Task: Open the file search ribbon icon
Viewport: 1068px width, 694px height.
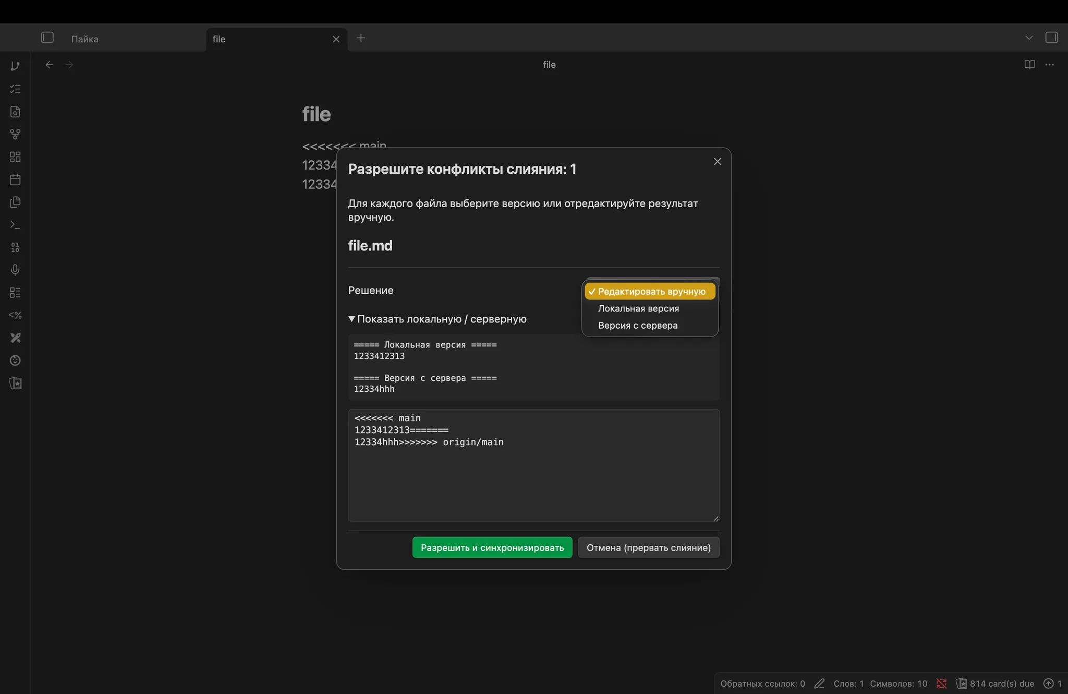Action: pyautogui.click(x=15, y=112)
